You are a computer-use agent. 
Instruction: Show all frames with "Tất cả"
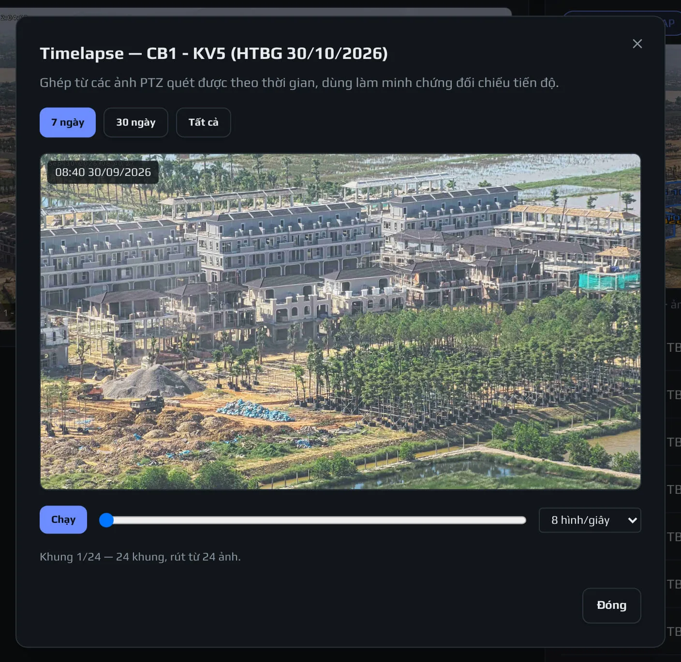click(204, 122)
